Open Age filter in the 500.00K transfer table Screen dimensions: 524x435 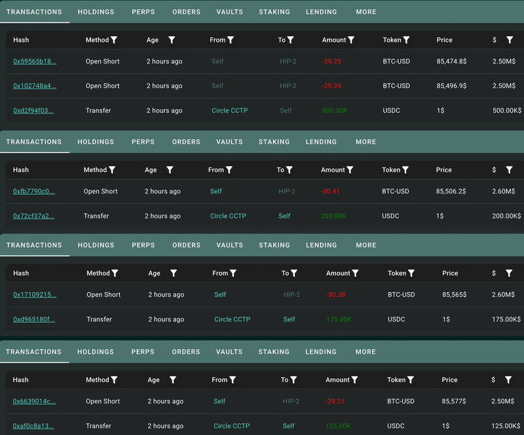pos(172,40)
